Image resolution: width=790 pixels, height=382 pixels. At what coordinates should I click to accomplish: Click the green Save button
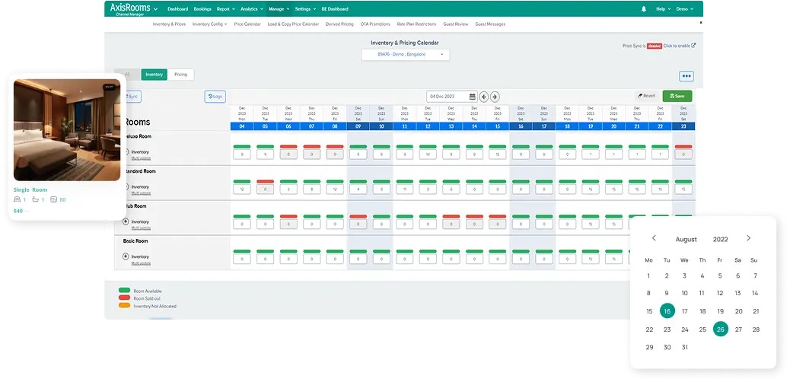677,96
